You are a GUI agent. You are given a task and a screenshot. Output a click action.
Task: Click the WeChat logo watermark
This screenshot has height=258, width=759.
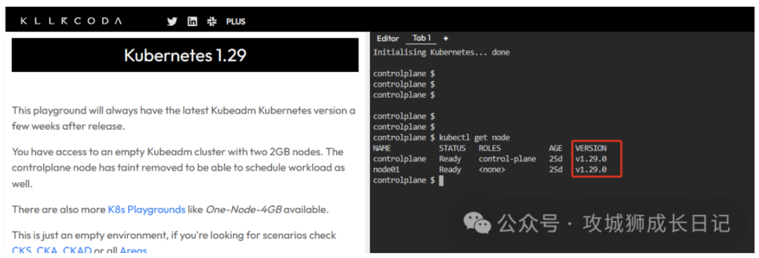point(477,223)
